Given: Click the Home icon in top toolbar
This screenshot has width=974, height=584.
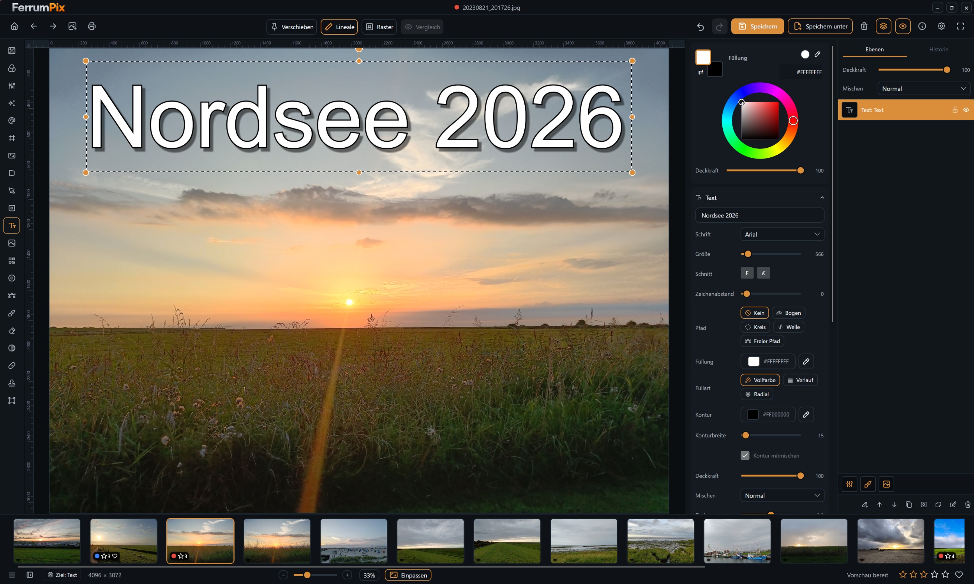Looking at the screenshot, I should click(x=14, y=26).
